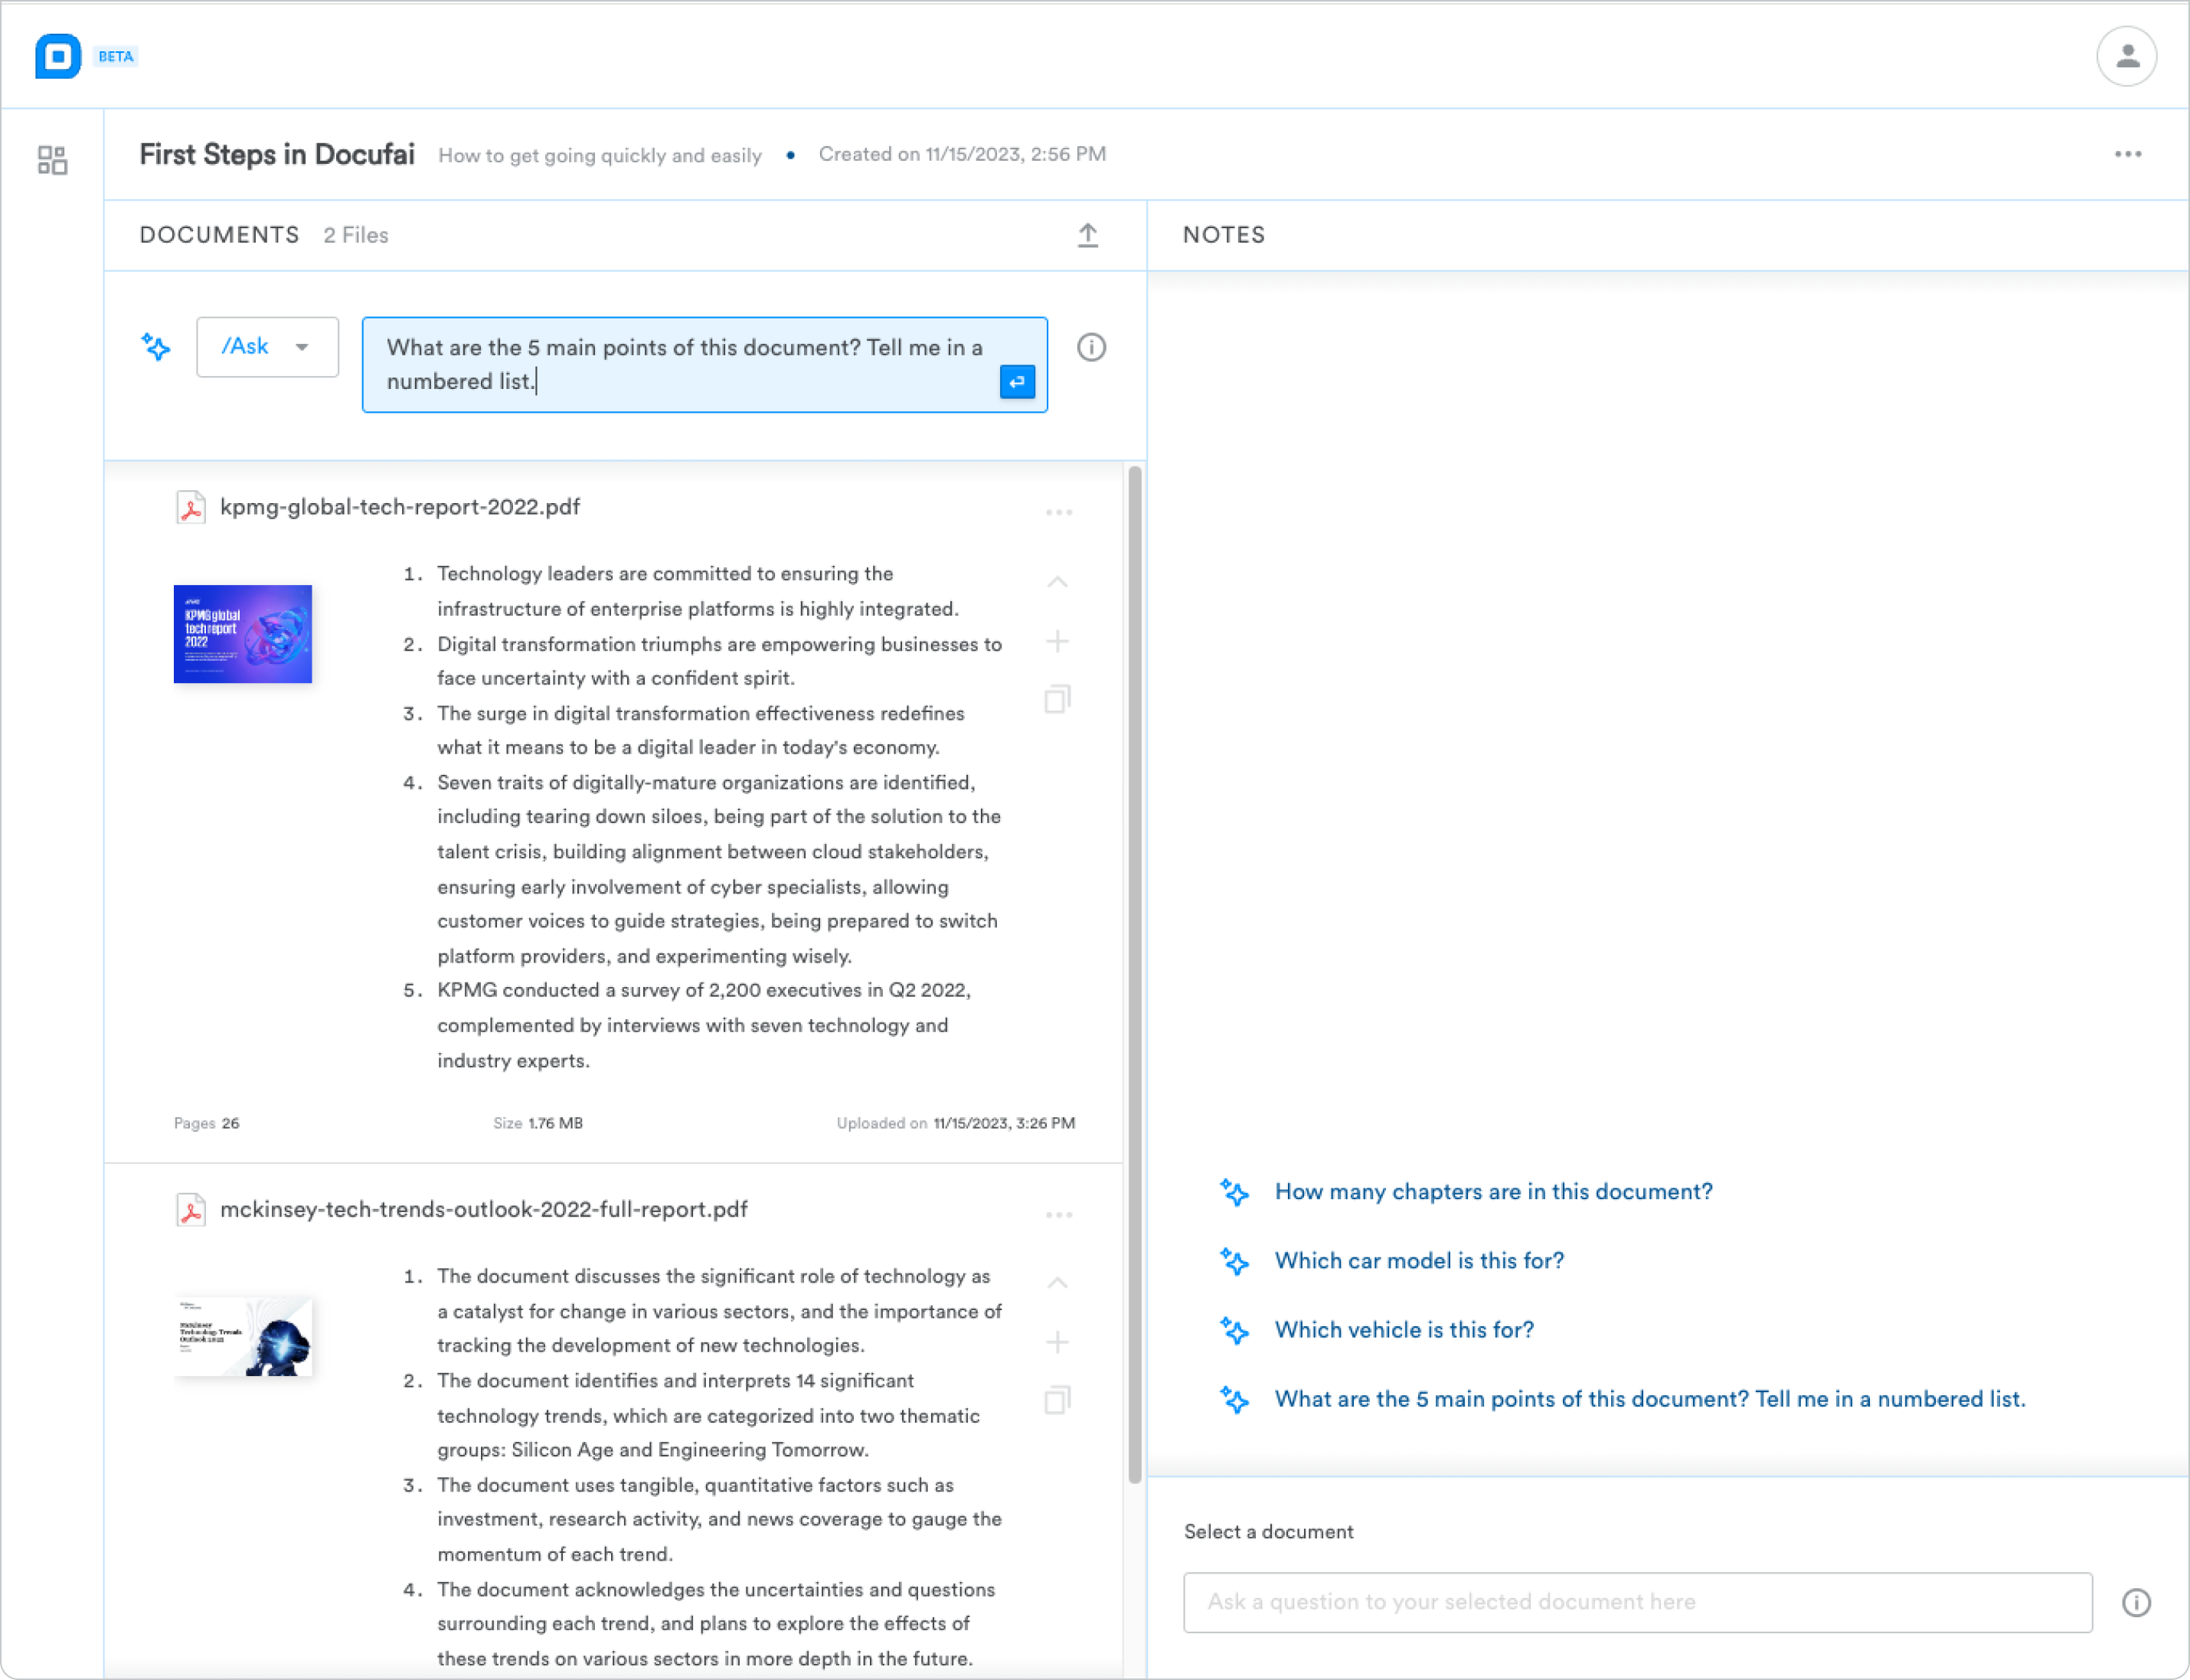Viewport: 2190px width, 1680px height.
Task: Click the 'First Steps in Docufai' title
Action: (277, 154)
